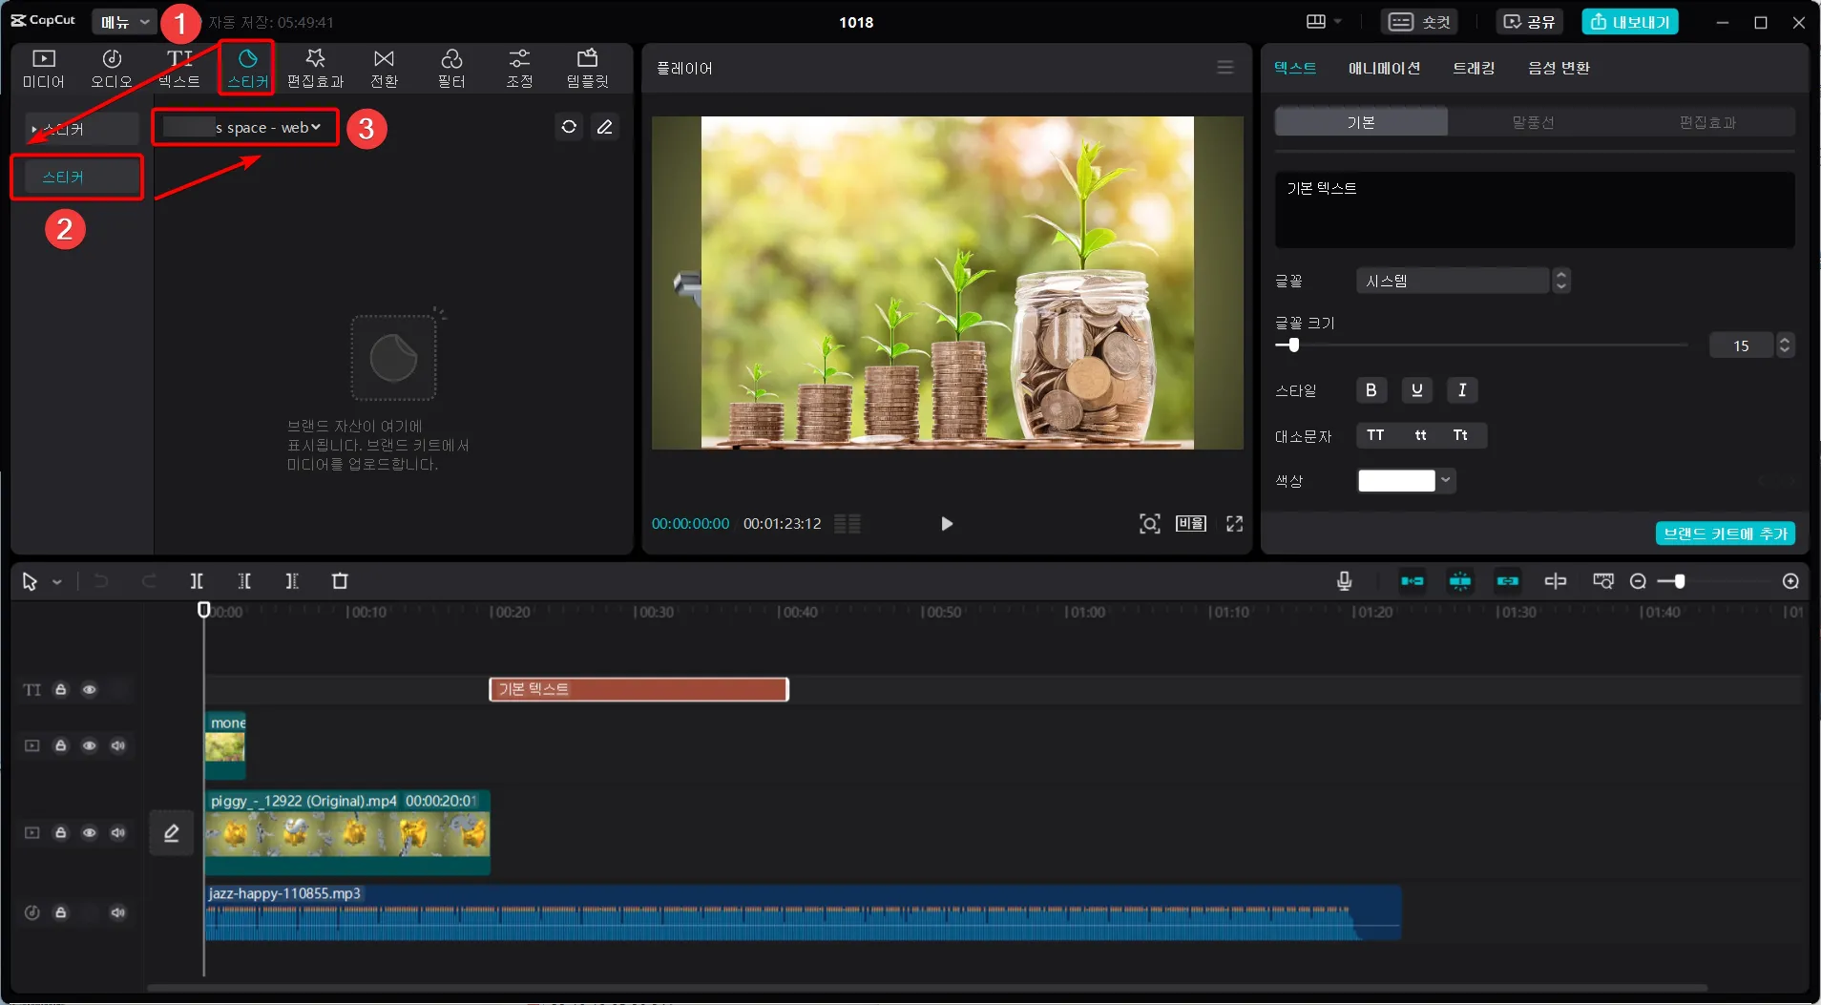
Task: Mute the piggy video track
Action: coord(118,832)
